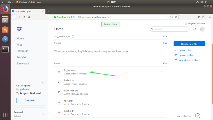Open Activities overview

[7, 2]
